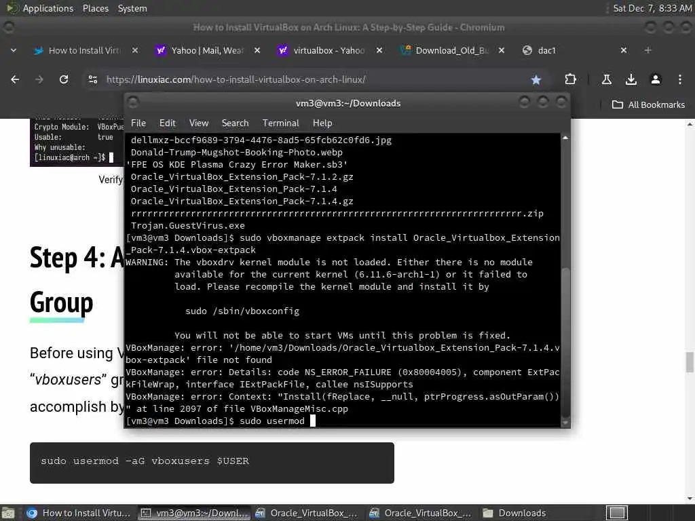This screenshot has height=521, width=695.
Task: Open the terminal's Terminal menu
Action: (x=280, y=123)
